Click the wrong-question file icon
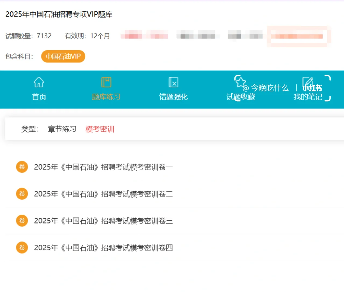The image size is (344, 292). (x=173, y=82)
